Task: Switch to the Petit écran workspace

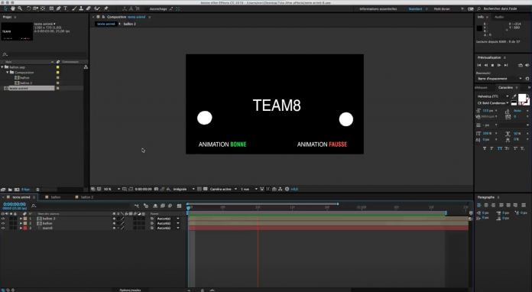Action: (x=442, y=9)
